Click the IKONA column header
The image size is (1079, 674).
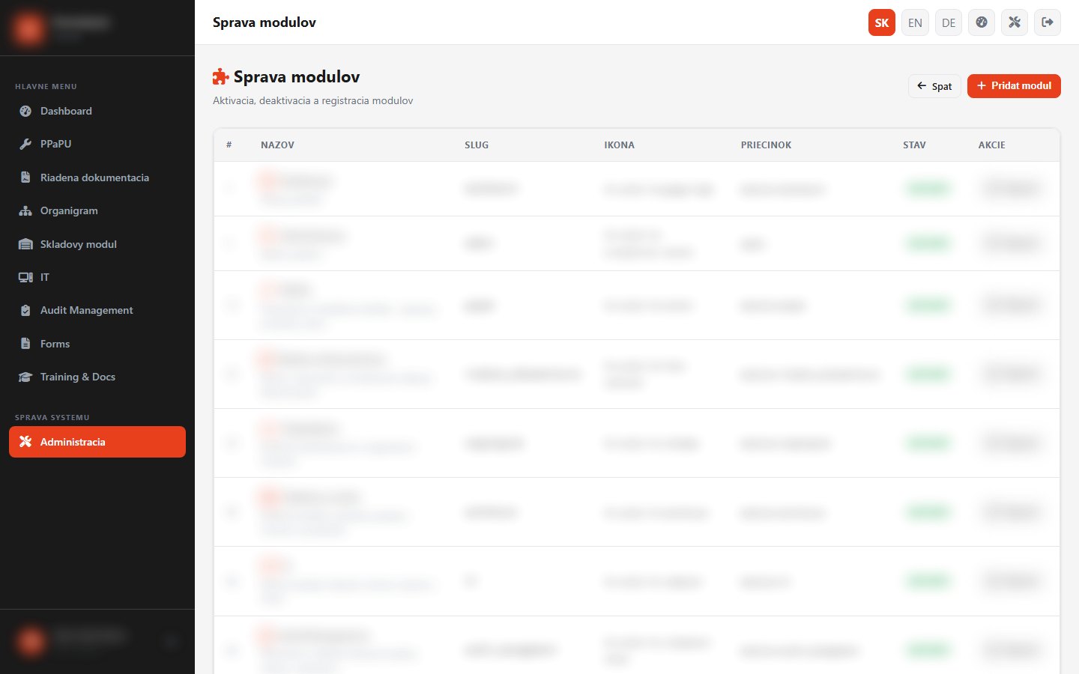tap(619, 145)
